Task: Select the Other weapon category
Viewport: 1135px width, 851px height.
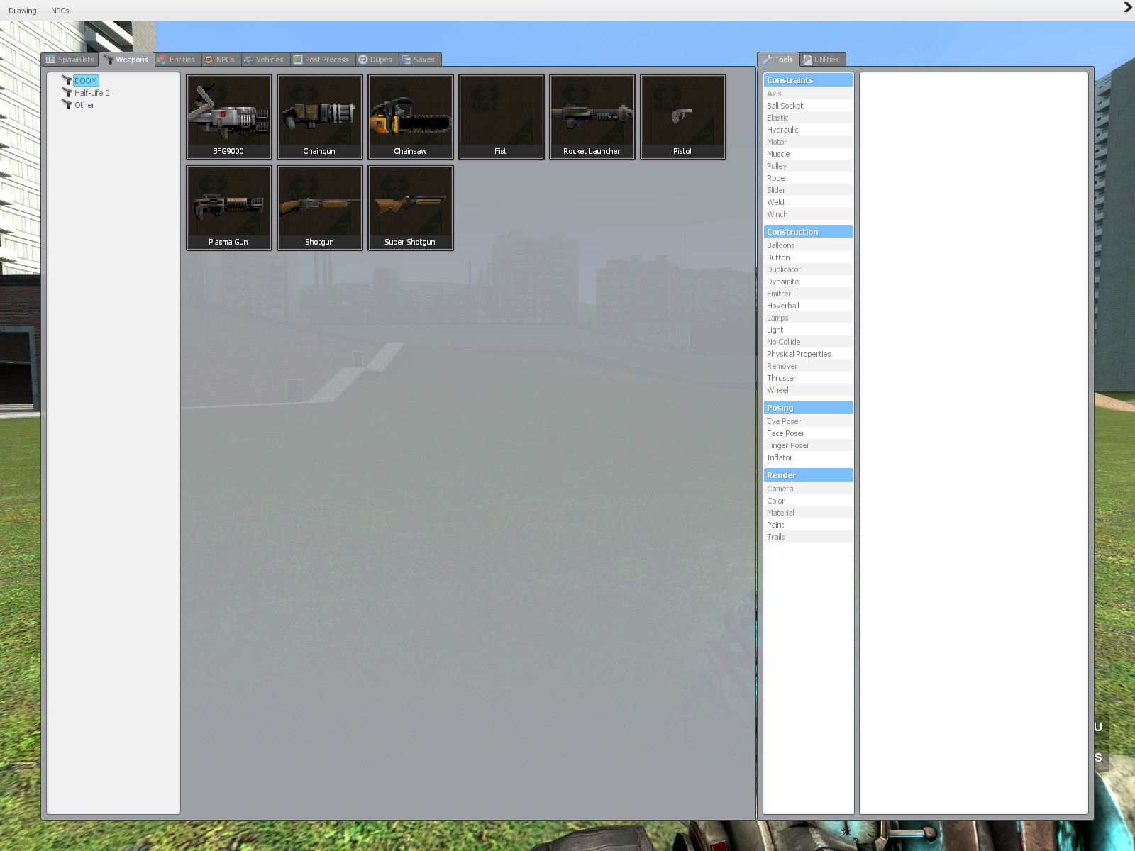Action: pos(84,105)
